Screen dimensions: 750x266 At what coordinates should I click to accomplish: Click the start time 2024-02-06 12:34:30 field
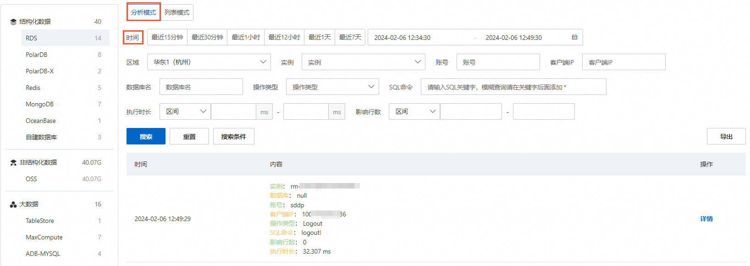403,38
